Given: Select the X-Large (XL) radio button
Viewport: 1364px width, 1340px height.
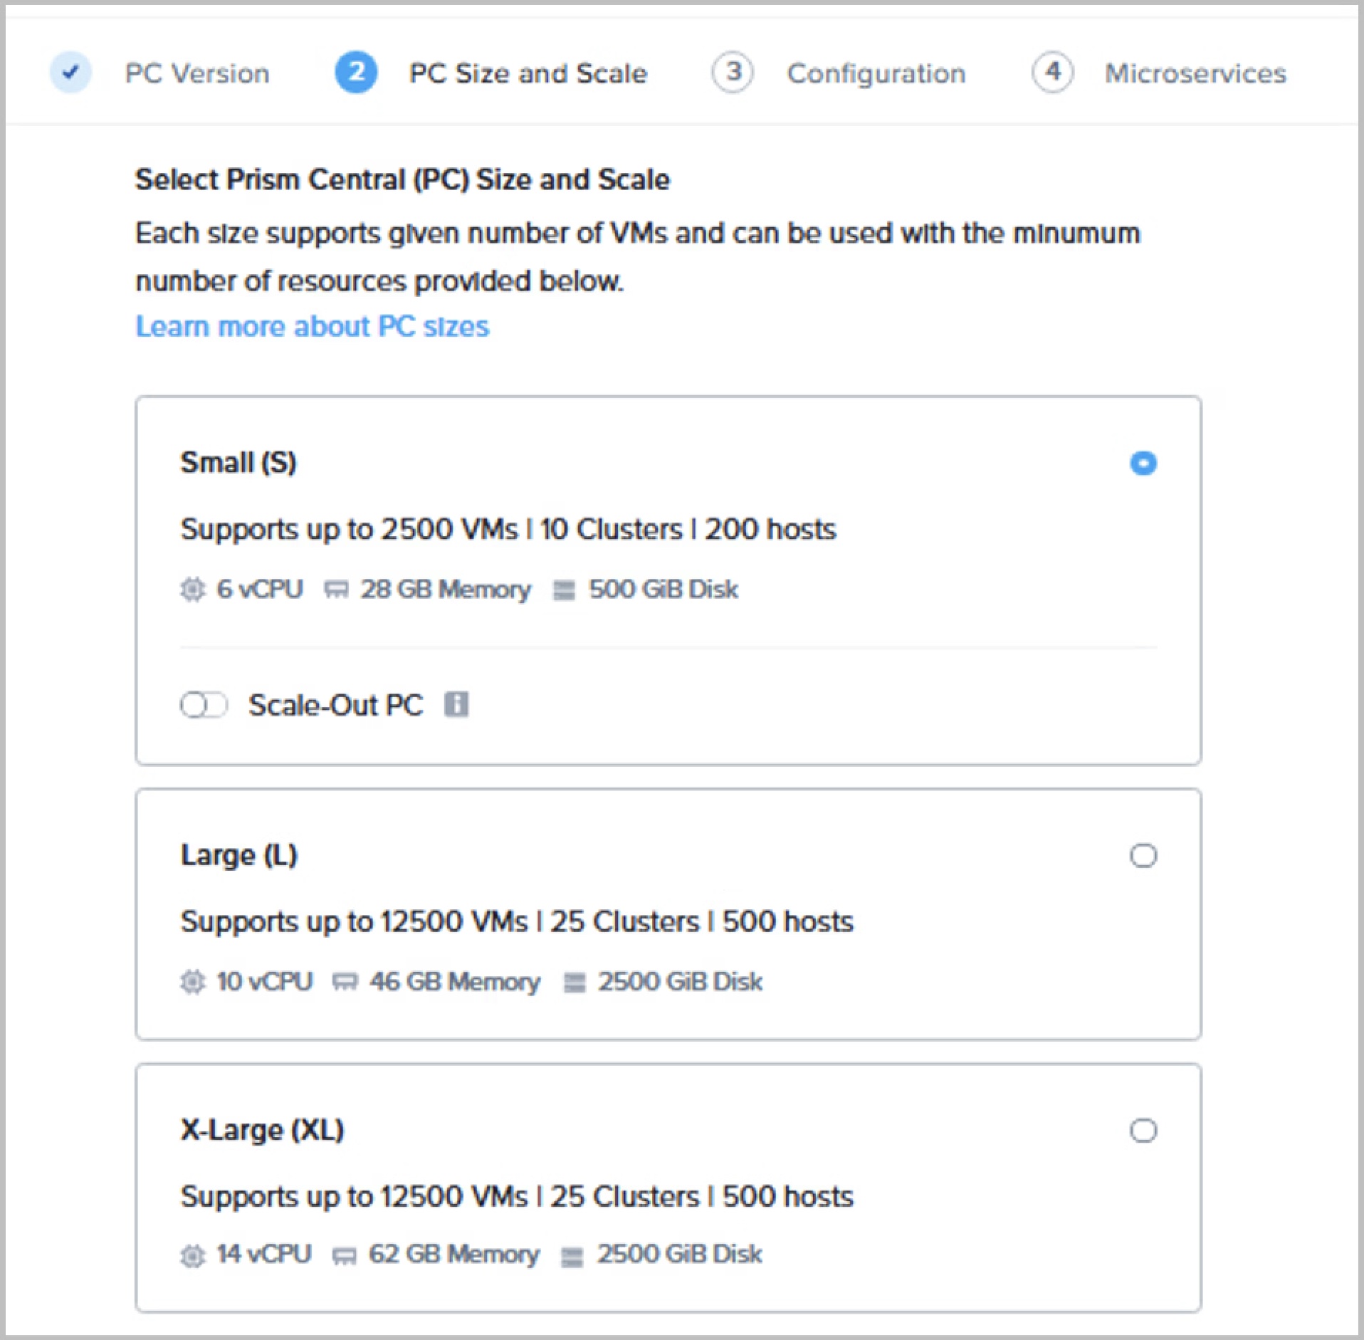Looking at the screenshot, I should [x=1143, y=1130].
